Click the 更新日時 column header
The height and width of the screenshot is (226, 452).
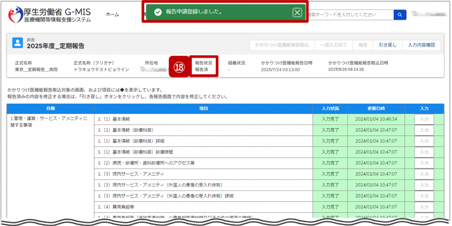click(376, 109)
